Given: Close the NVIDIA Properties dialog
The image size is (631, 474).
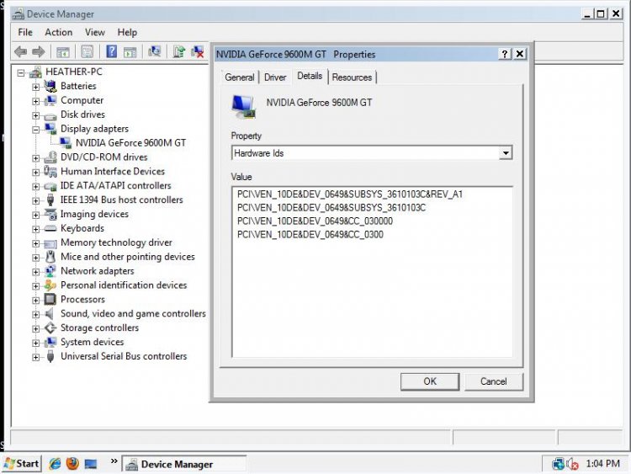Looking at the screenshot, I should [520, 54].
